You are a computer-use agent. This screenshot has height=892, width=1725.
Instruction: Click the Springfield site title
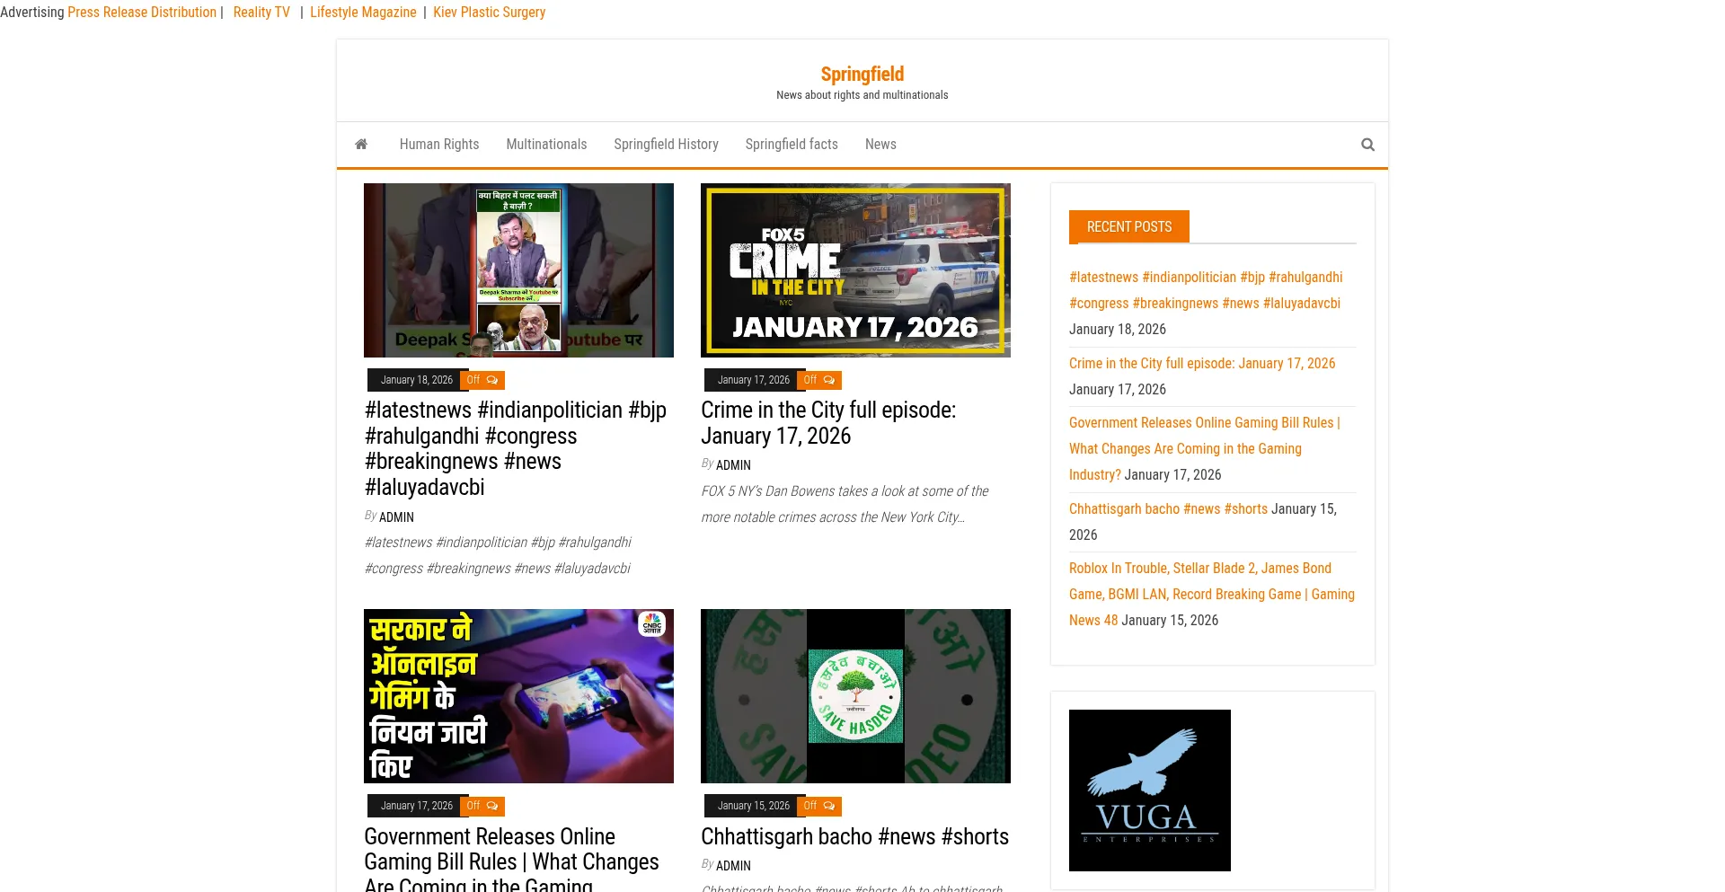pos(862,75)
